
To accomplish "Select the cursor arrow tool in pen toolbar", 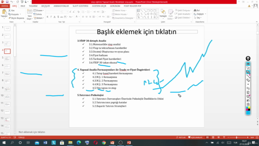I will pos(248,68).
